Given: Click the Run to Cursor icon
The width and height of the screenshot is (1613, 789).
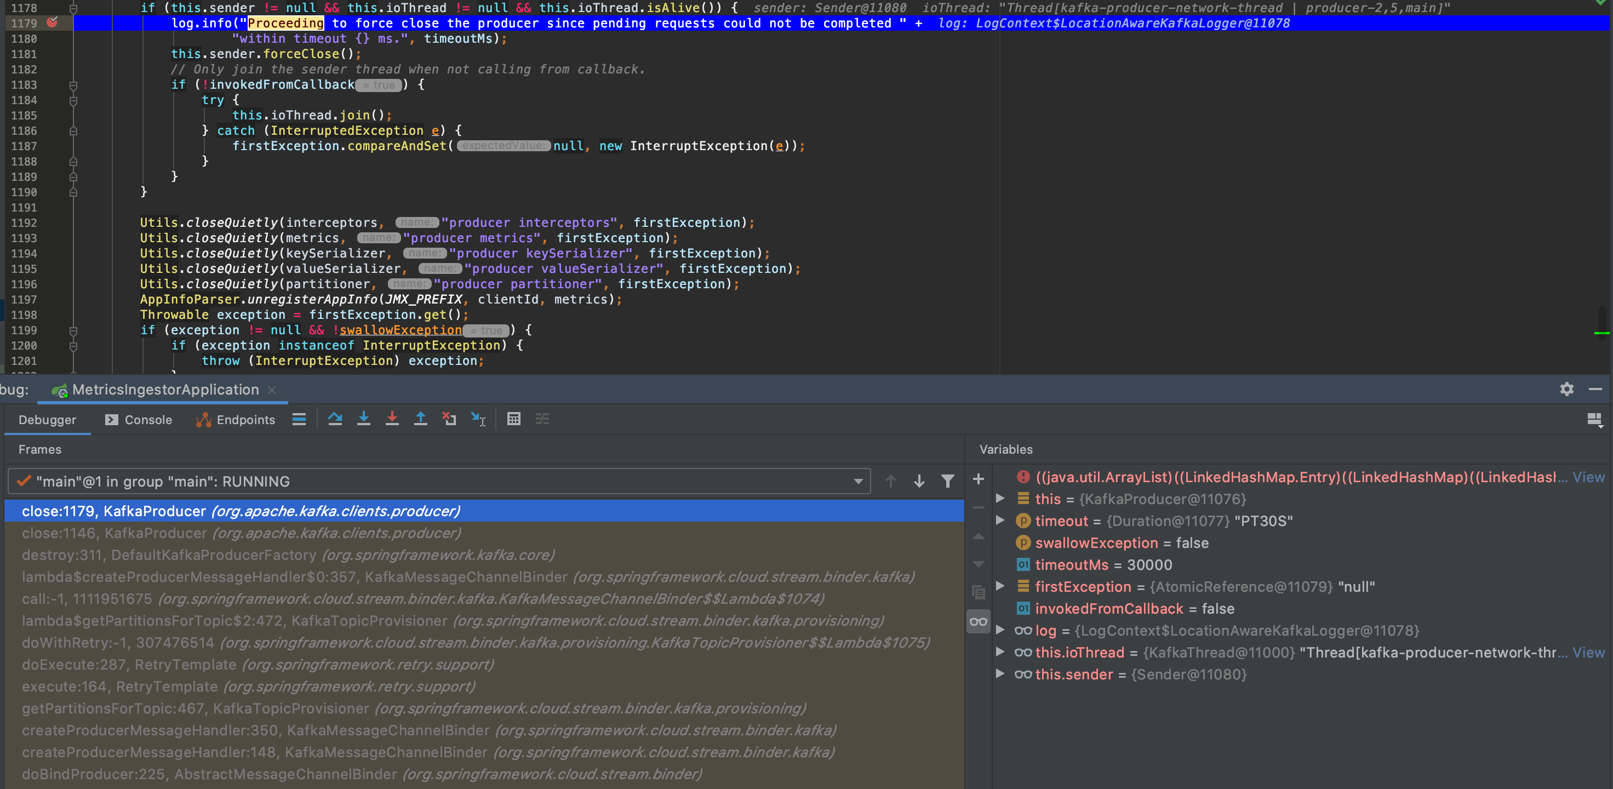Looking at the screenshot, I should point(478,419).
